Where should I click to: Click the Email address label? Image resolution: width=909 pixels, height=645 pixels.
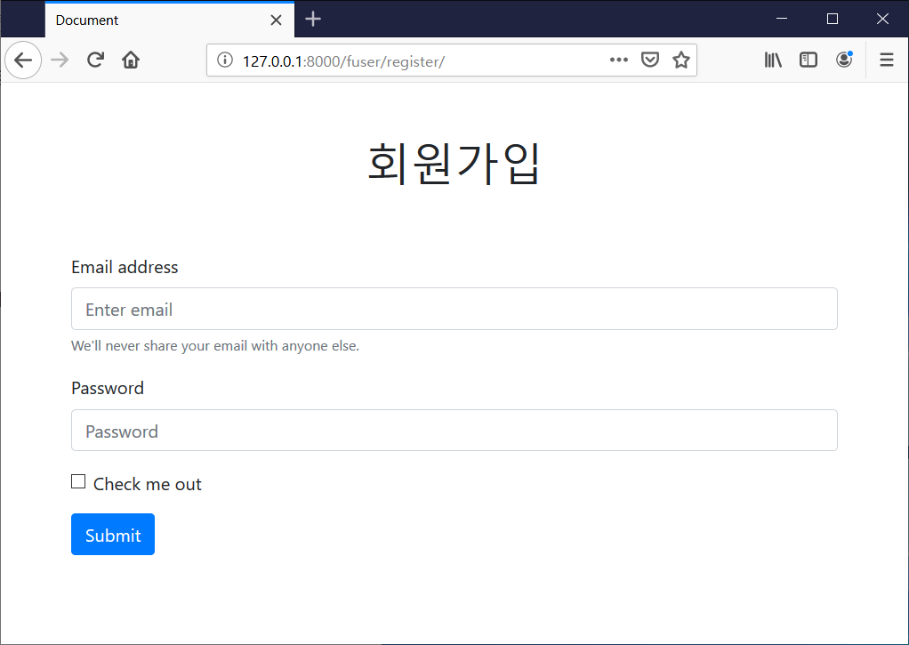click(x=125, y=267)
